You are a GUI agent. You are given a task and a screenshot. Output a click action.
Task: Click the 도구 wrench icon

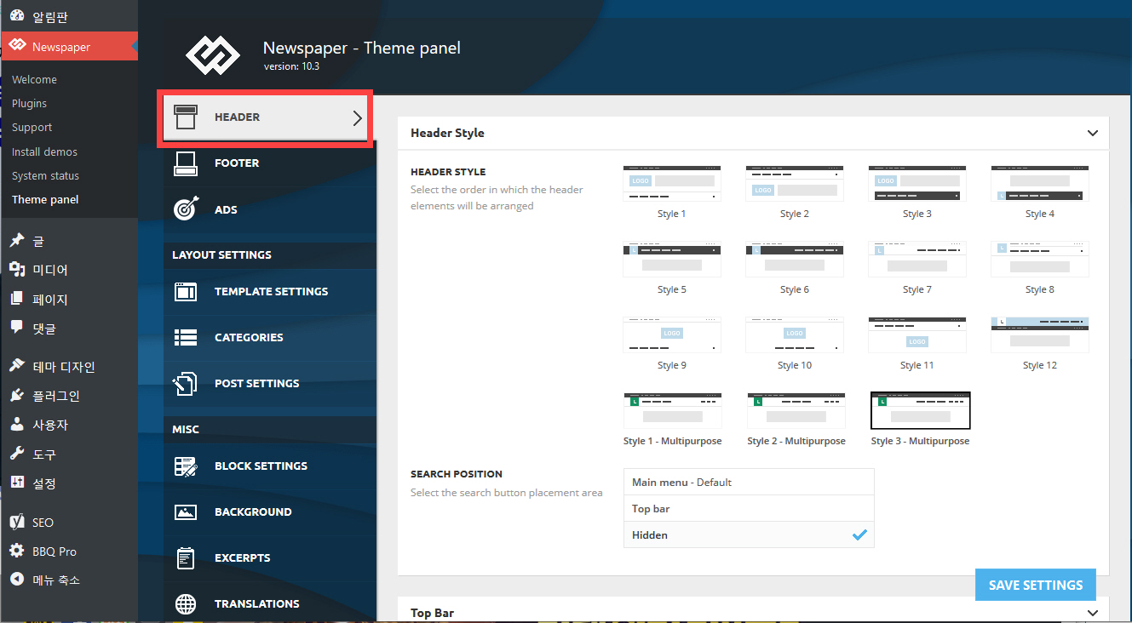click(x=17, y=454)
